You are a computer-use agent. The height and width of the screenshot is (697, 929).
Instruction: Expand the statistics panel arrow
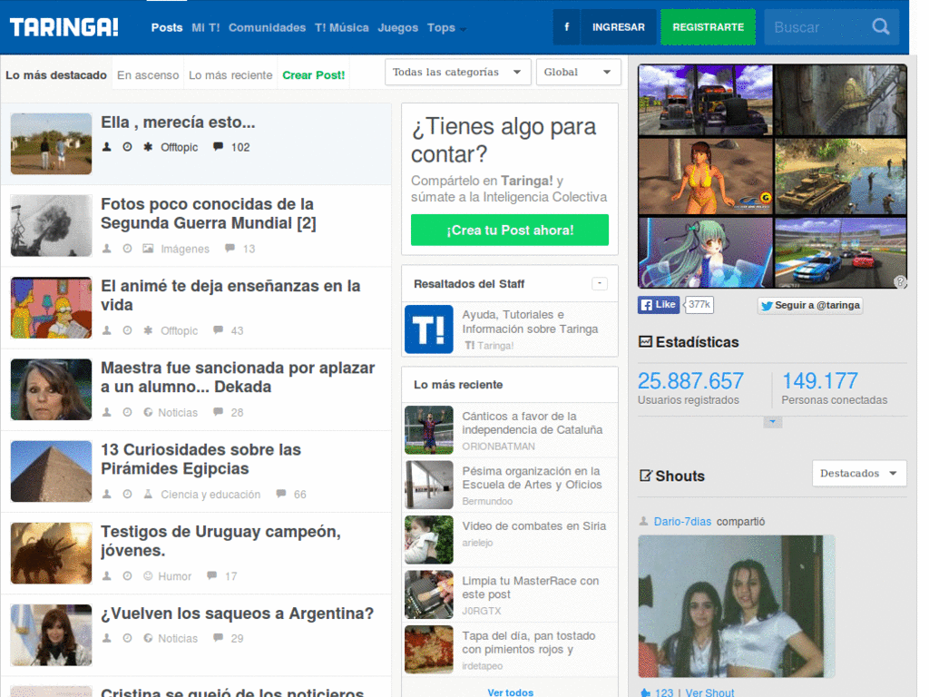(x=773, y=422)
